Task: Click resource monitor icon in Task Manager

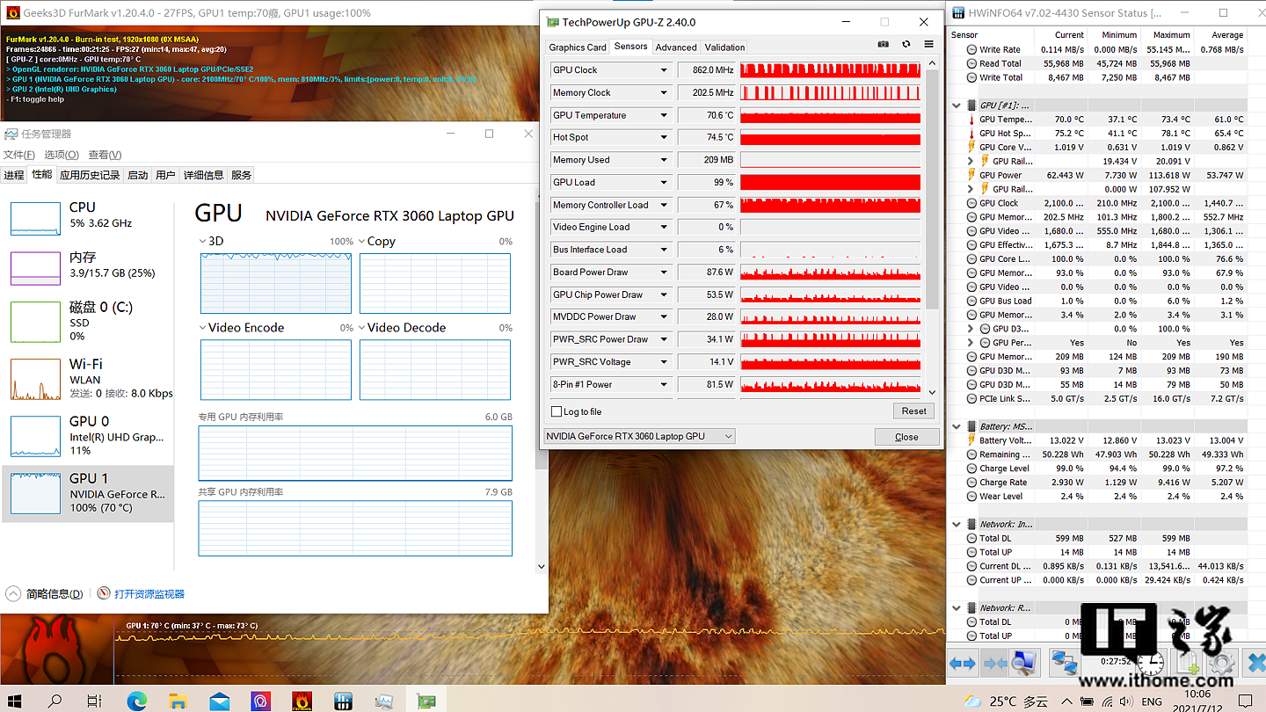Action: coord(104,593)
